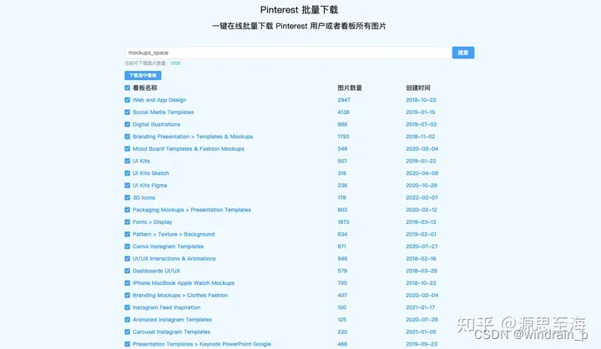This screenshot has width=601, height=349.
Task: Open the Social Media Templates board
Action: [x=164, y=112]
